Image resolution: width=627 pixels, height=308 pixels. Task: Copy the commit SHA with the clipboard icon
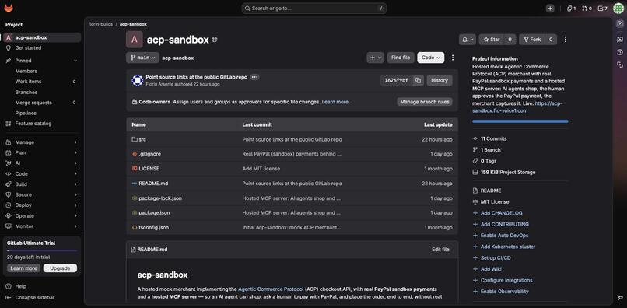pyautogui.click(x=418, y=80)
